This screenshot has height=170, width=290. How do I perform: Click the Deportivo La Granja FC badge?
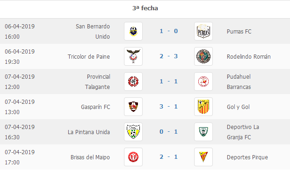(203, 132)
